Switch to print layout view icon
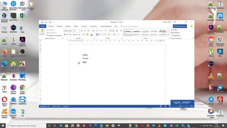 coord(165,106)
